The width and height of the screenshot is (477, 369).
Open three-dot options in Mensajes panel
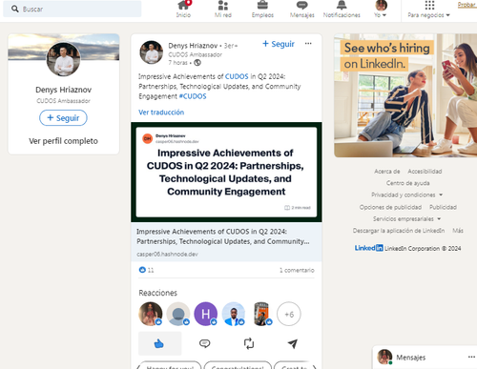point(471,357)
